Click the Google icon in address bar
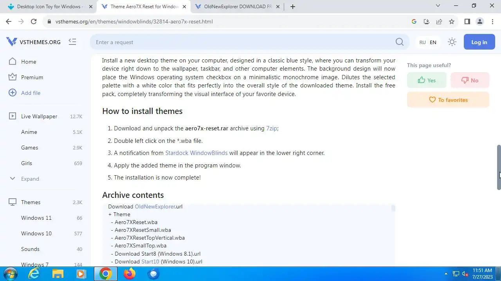501x281 pixels. point(414,21)
